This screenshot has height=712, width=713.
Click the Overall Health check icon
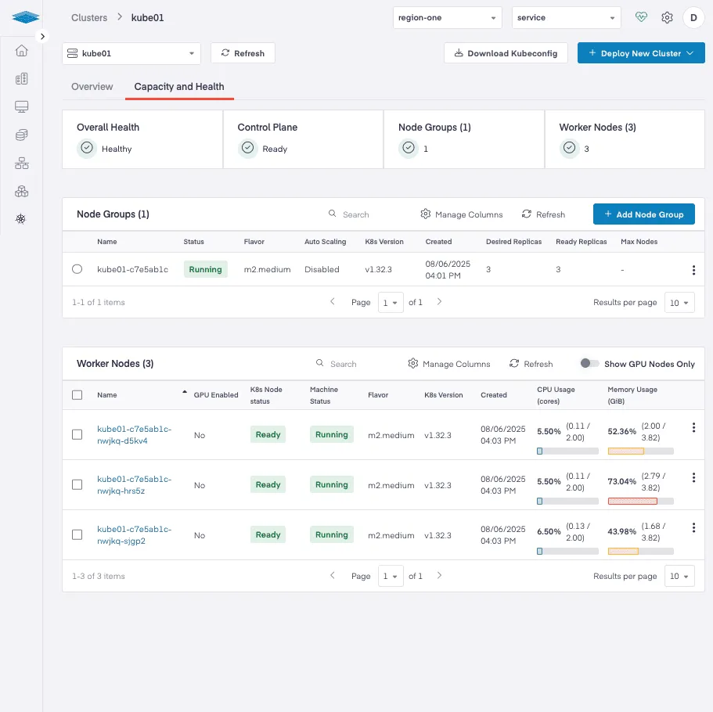87,148
